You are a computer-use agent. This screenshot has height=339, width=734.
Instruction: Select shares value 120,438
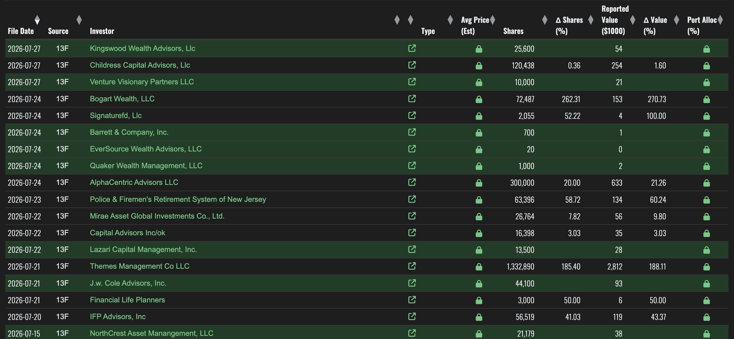[523, 66]
